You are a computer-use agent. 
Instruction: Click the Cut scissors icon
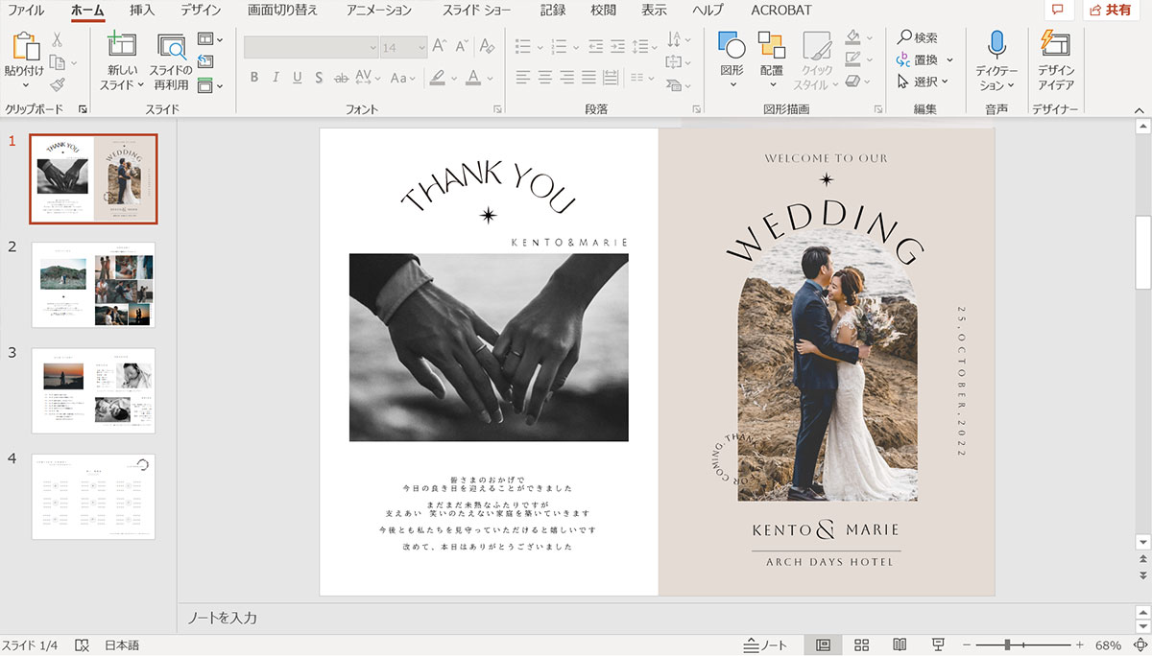[57, 39]
